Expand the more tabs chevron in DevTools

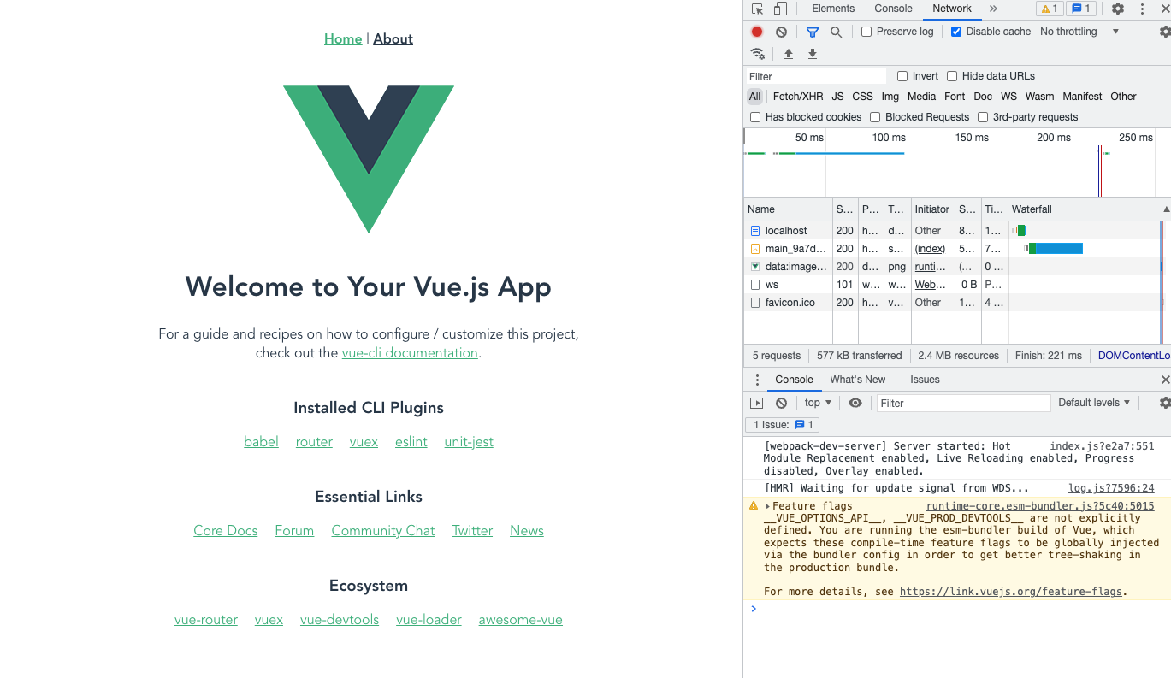(993, 9)
